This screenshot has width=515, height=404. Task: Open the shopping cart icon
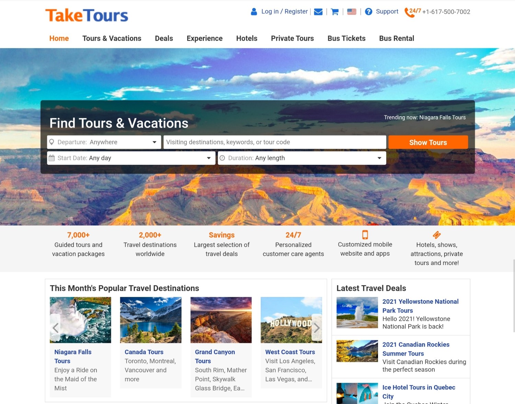pyautogui.click(x=335, y=12)
